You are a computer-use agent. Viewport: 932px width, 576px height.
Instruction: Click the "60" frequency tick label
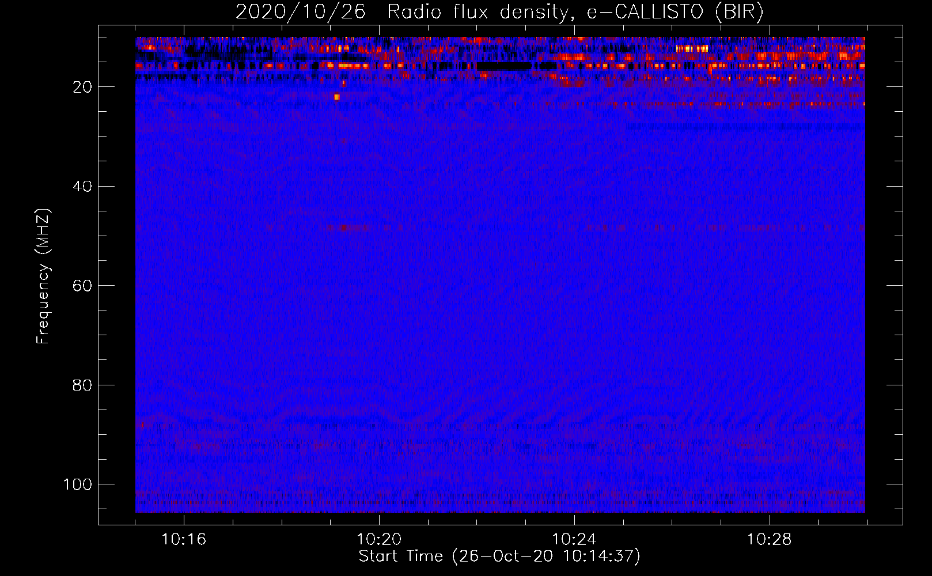pos(82,286)
